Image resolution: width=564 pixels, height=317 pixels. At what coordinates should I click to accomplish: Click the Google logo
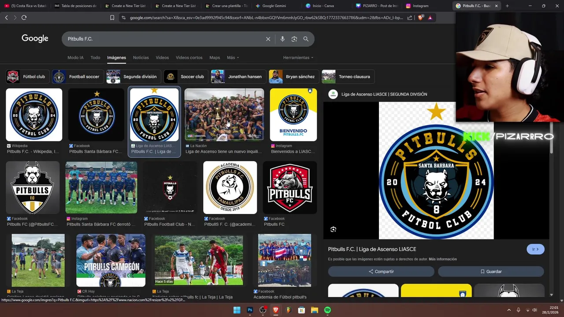pyautogui.click(x=35, y=39)
